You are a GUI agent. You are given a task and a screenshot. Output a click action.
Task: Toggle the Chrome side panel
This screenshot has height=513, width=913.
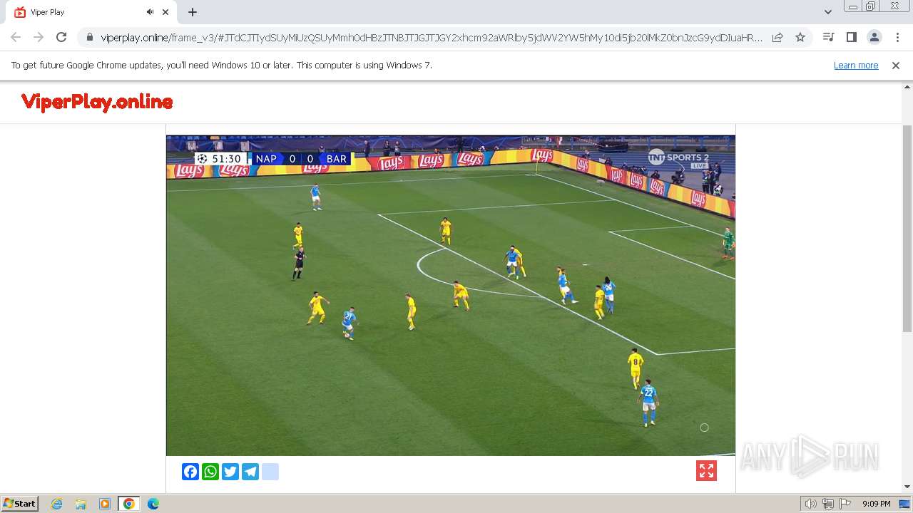click(851, 37)
